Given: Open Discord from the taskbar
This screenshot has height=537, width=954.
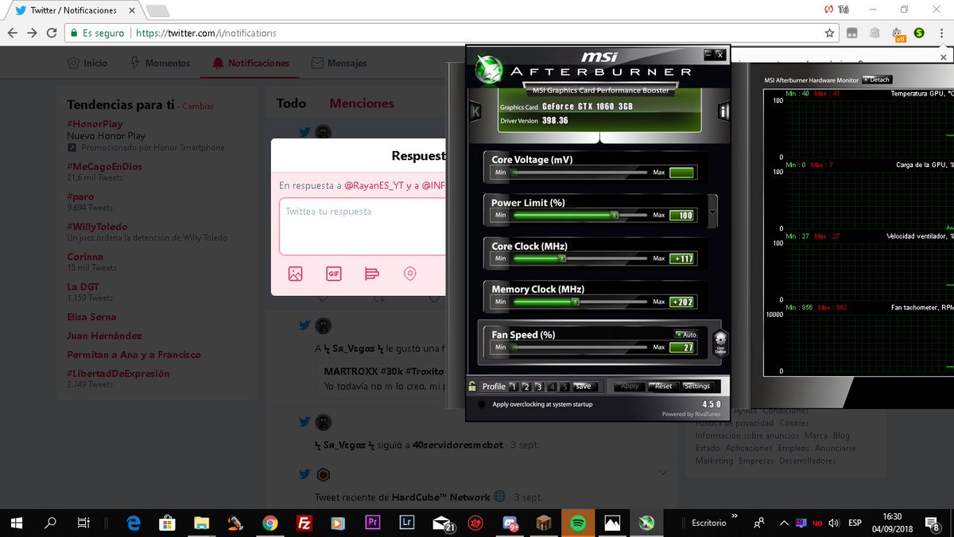Looking at the screenshot, I should coord(509,523).
